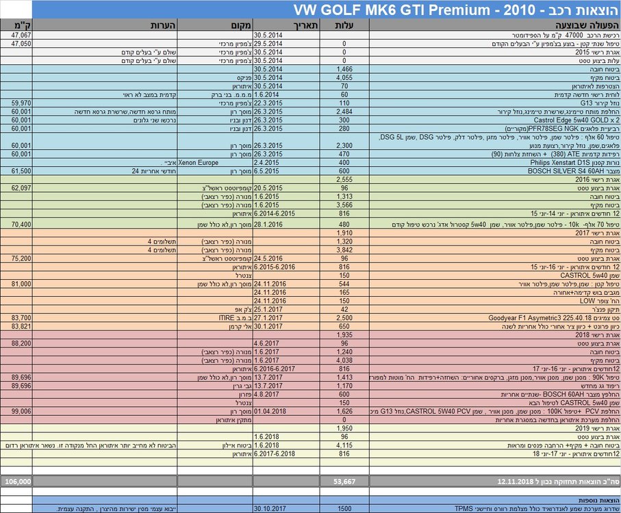Select the odometer cell "75,200"
The image size is (621, 513).
(16, 259)
